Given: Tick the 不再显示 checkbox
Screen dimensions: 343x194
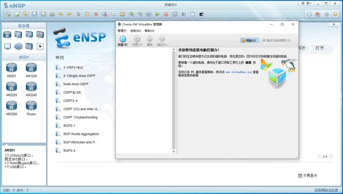Looking at the screenshot, I should click(300, 176).
